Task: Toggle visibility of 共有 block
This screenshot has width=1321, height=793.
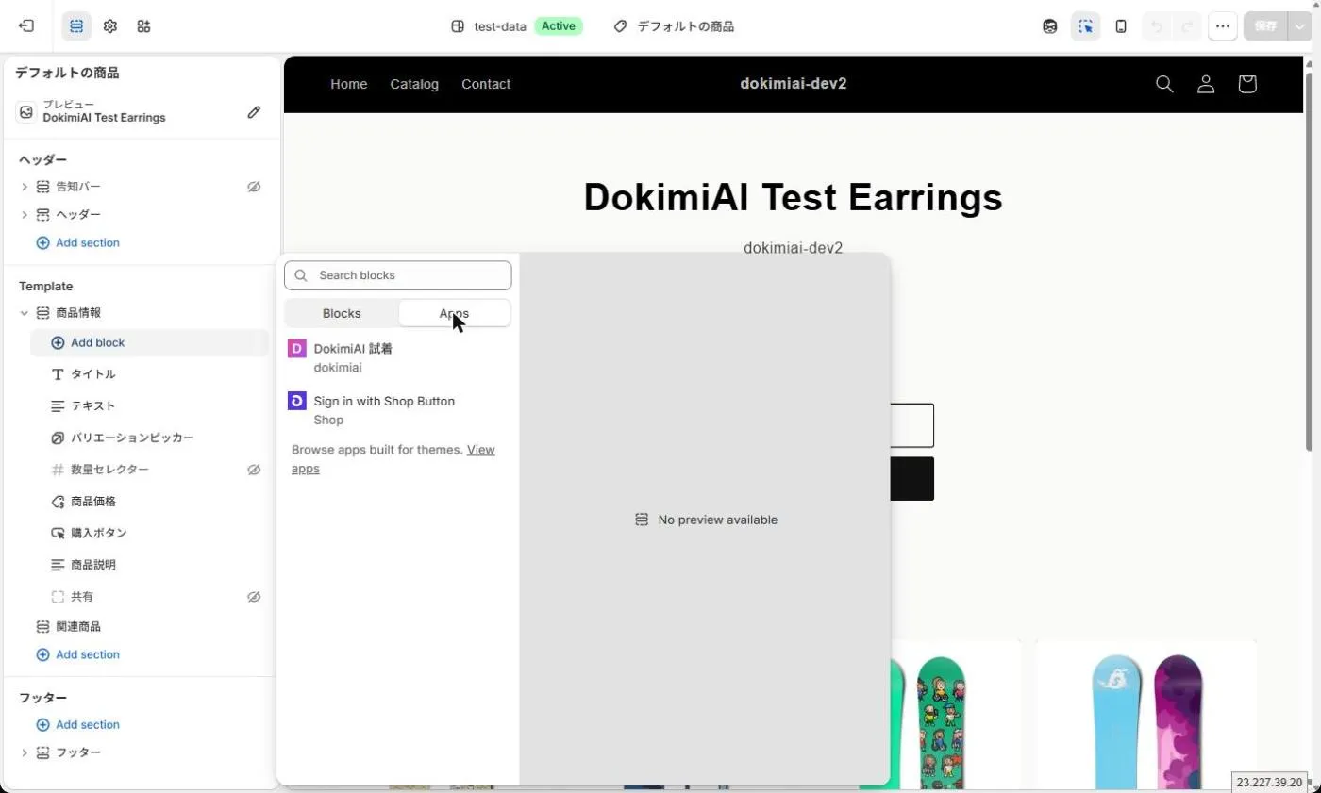Action: (254, 597)
